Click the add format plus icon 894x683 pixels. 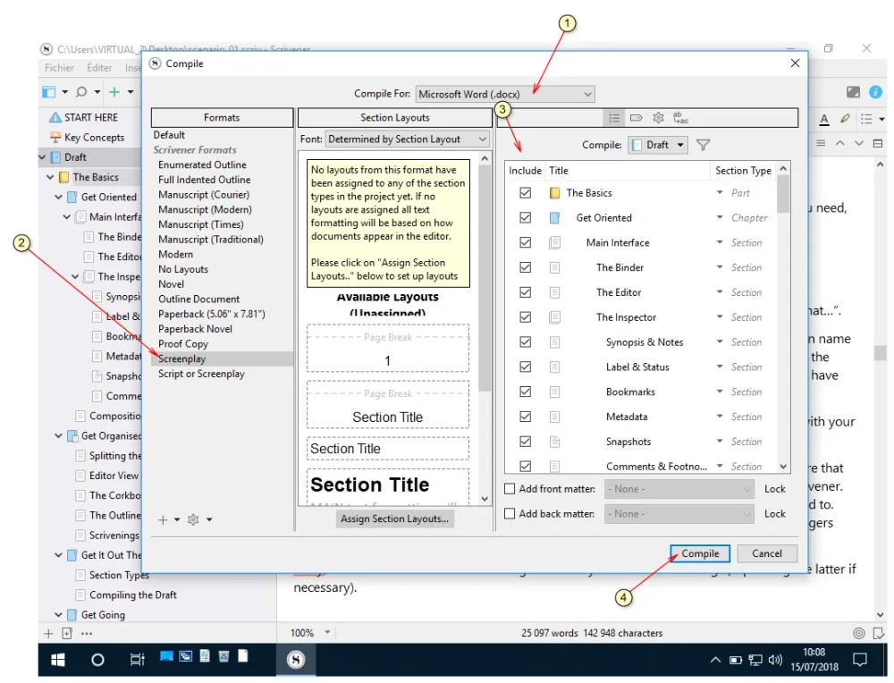[x=163, y=520]
